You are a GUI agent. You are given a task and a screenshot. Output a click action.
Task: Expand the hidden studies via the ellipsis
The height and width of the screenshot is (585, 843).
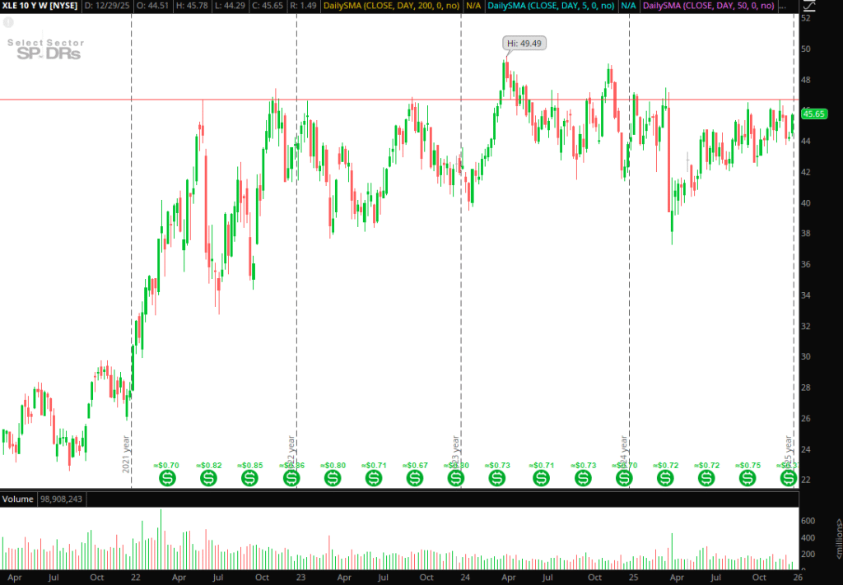(787, 6)
